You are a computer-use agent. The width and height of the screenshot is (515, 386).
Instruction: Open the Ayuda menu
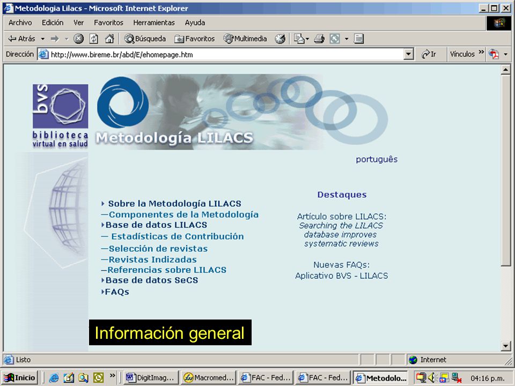point(195,23)
